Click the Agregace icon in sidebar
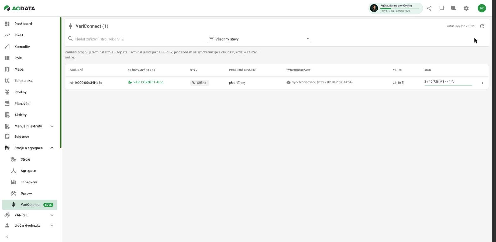The width and height of the screenshot is (496, 242). coord(13,171)
